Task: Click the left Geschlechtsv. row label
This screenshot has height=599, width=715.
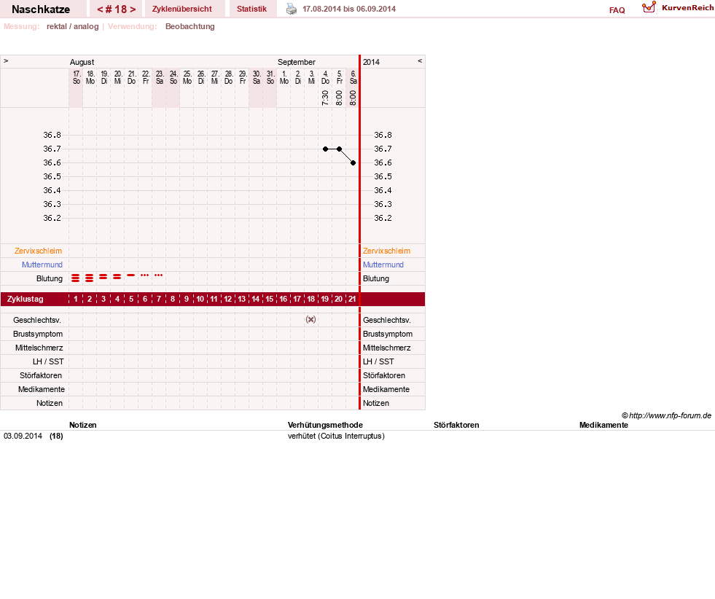Action: click(37, 320)
